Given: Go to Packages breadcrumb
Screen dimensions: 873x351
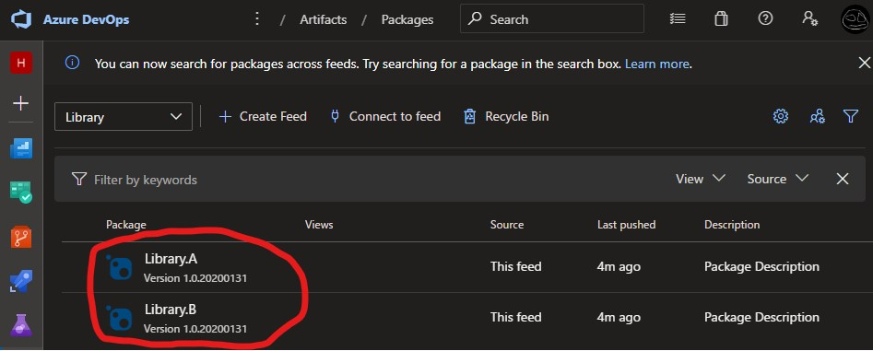Looking at the screenshot, I should [x=407, y=19].
